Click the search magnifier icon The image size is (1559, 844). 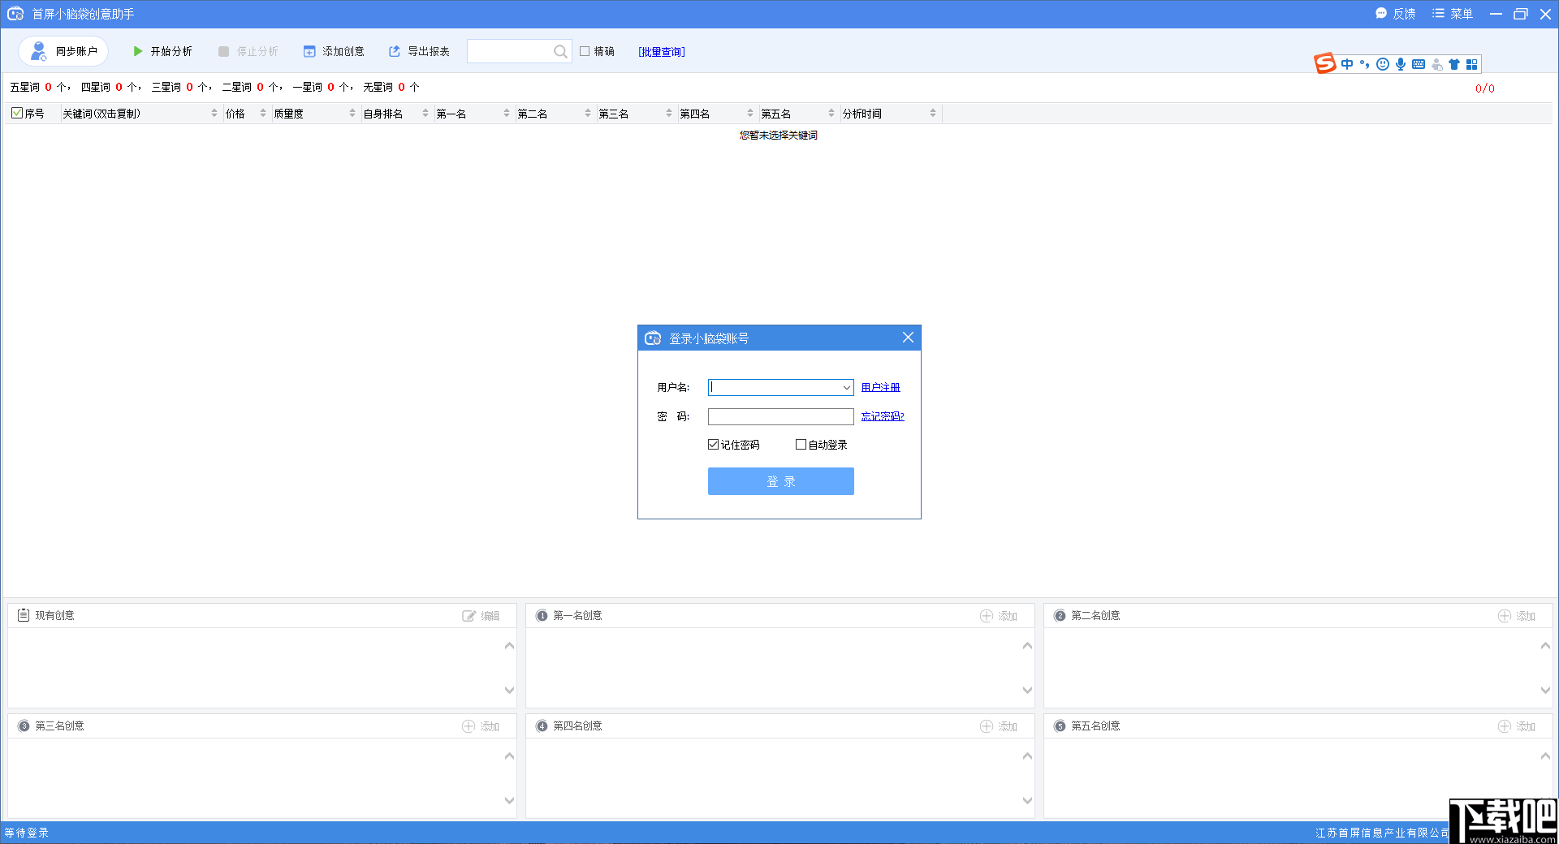tap(559, 51)
